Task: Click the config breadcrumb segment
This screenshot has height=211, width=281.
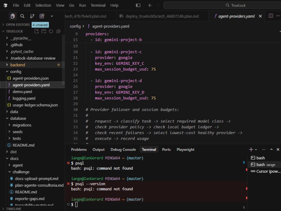Action: pyautogui.click(x=75, y=27)
